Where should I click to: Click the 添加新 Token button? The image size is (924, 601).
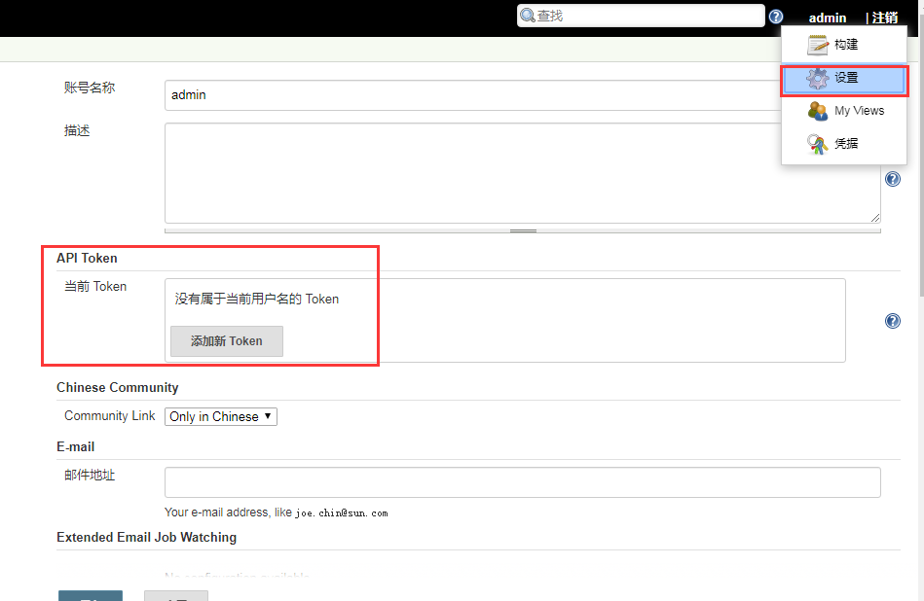pos(227,341)
